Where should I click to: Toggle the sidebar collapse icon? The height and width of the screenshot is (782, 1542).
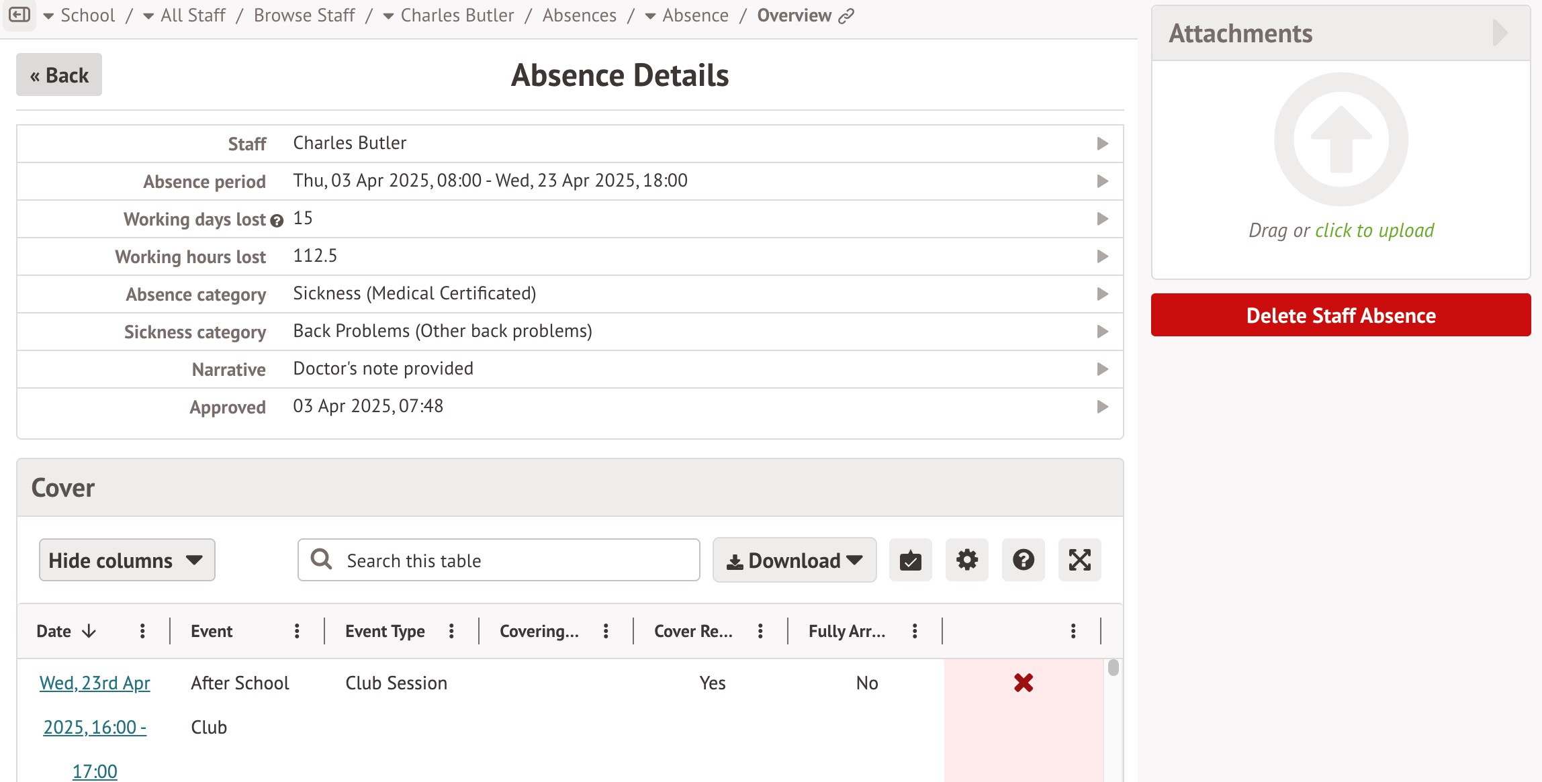[19, 15]
